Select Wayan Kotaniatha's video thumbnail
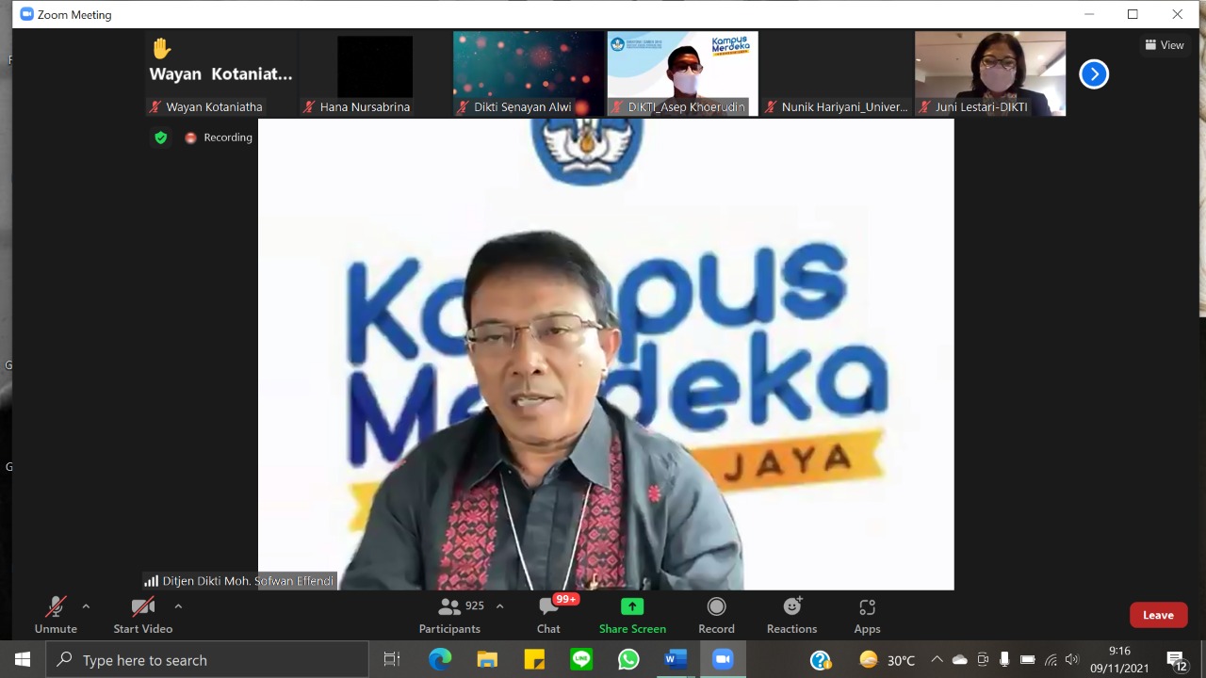1206x678 pixels. (220, 73)
